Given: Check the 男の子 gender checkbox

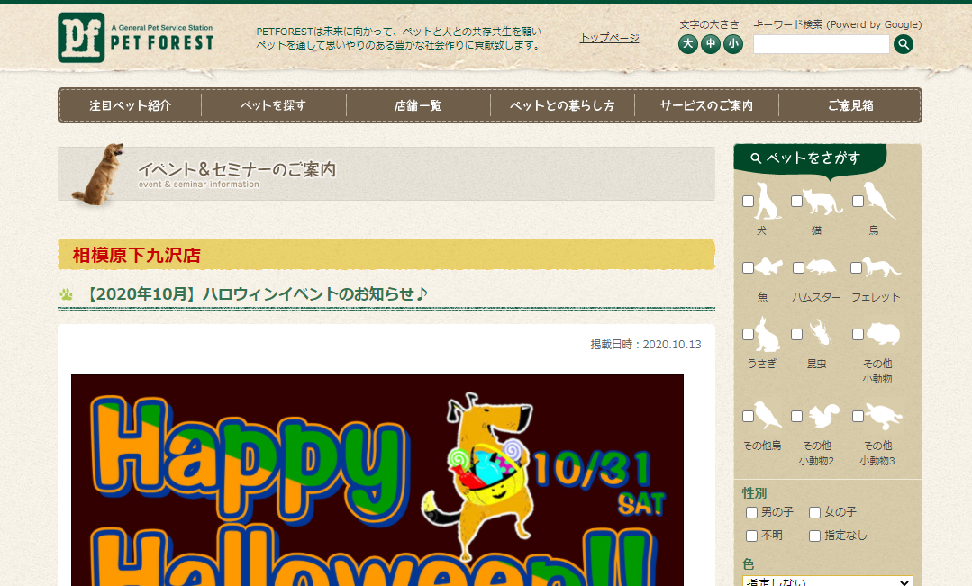Looking at the screenshot, I should (752, 512).
